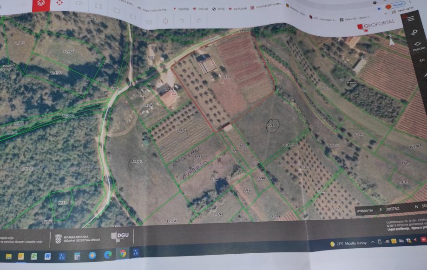The image size is (427, 270).
Task: Open the Reading list in Chrome
Action: (403, 11)
